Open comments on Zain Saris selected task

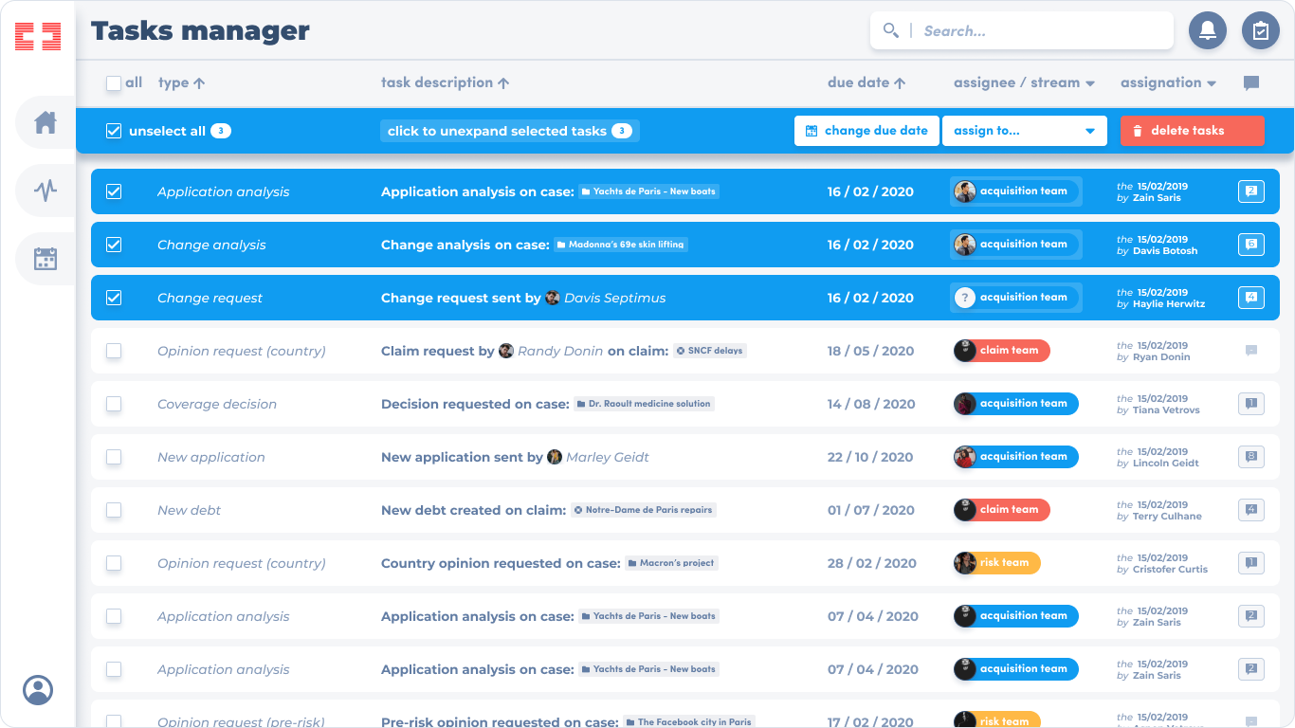point(1251,191)
